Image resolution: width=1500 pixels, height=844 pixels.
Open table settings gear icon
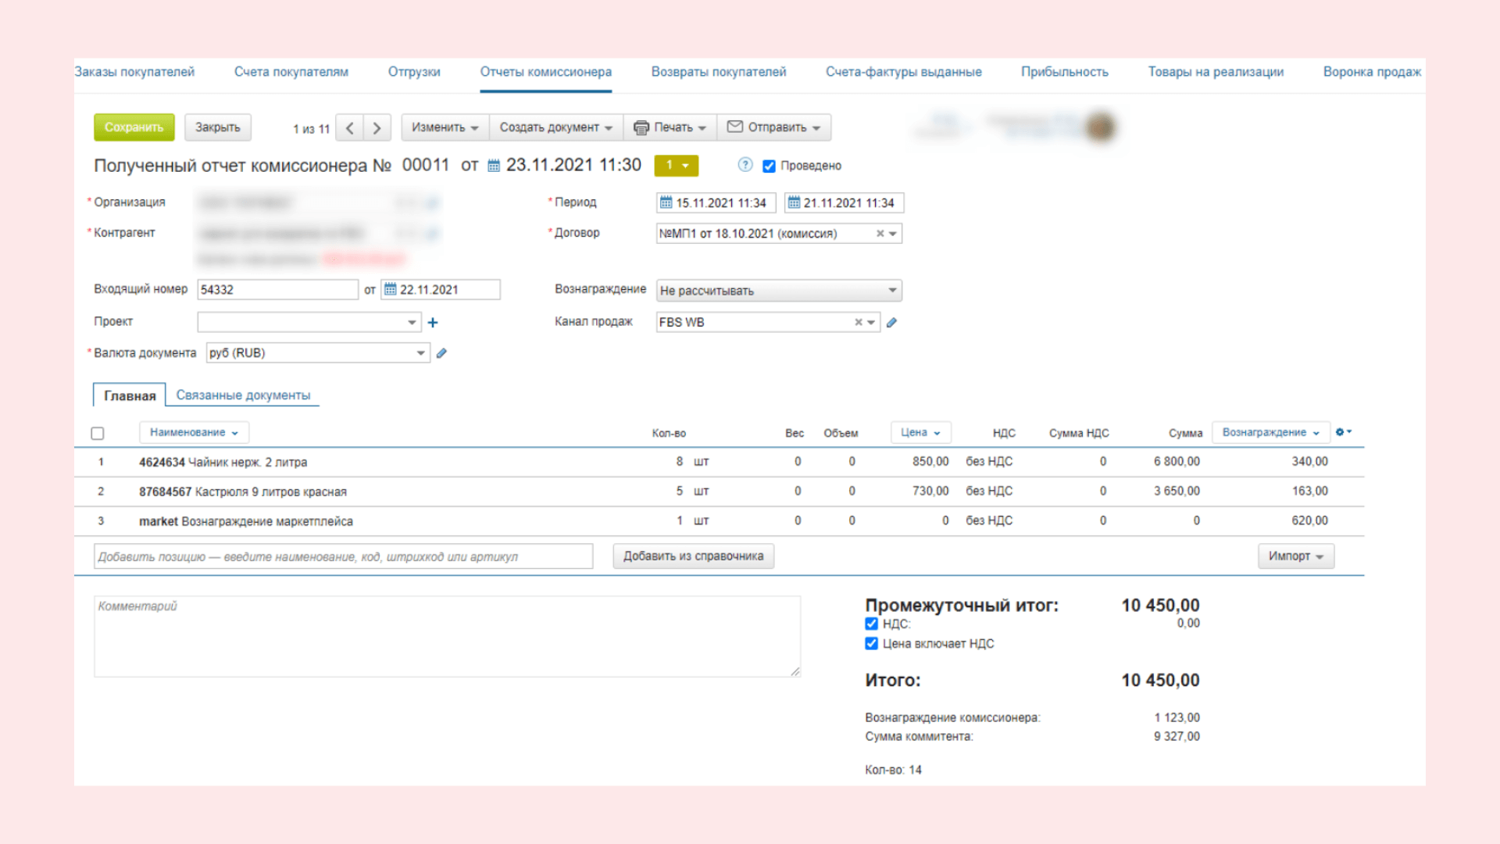pyautogui.click(x=1343, y=432)
